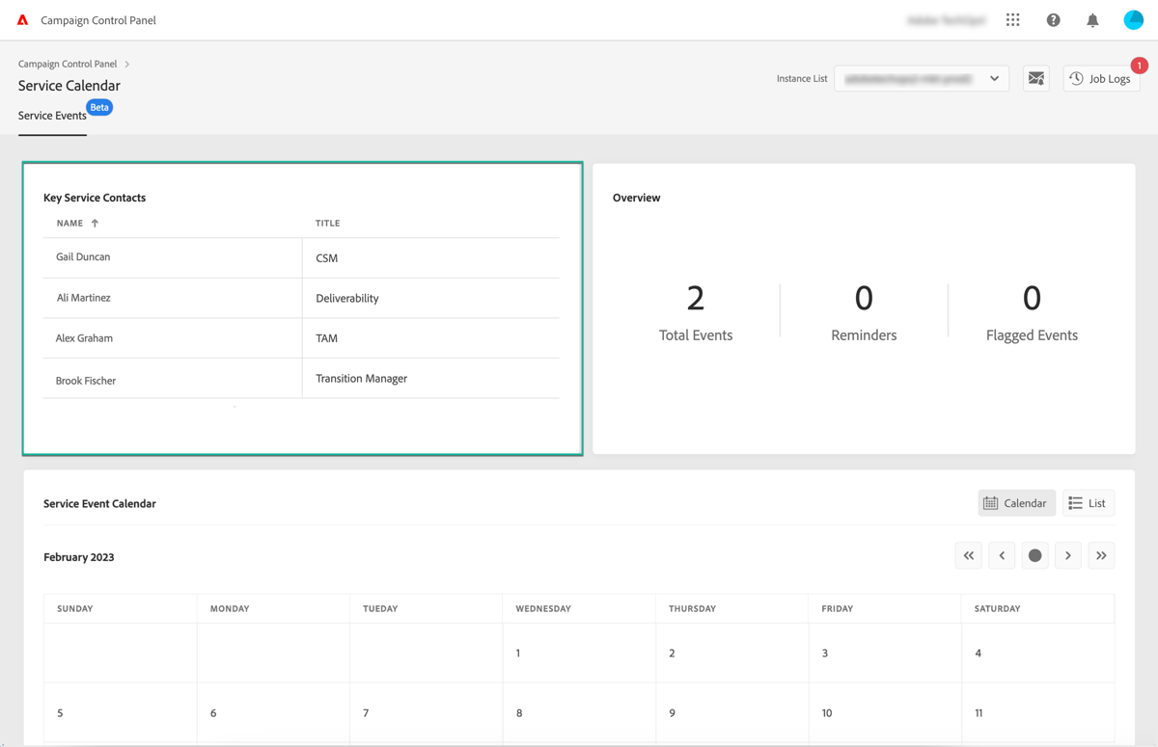The width and height of the screenshot is (1158, 747).
Task: Open the help question mark icon
Action: (1053, 19)
